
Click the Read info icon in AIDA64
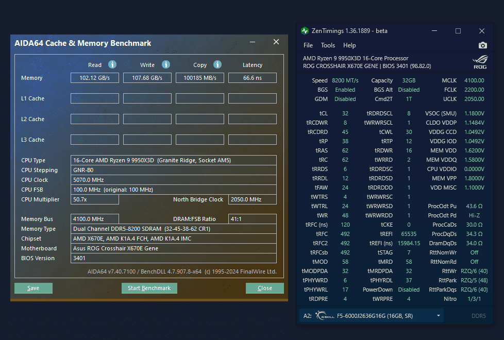112,64
